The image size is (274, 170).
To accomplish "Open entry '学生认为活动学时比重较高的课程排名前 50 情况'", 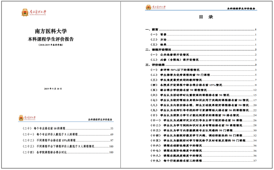I will (203, 95).
